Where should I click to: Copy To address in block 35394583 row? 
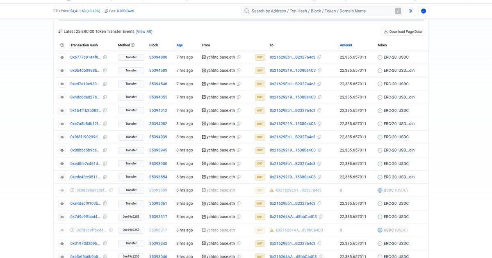point(319,71)
